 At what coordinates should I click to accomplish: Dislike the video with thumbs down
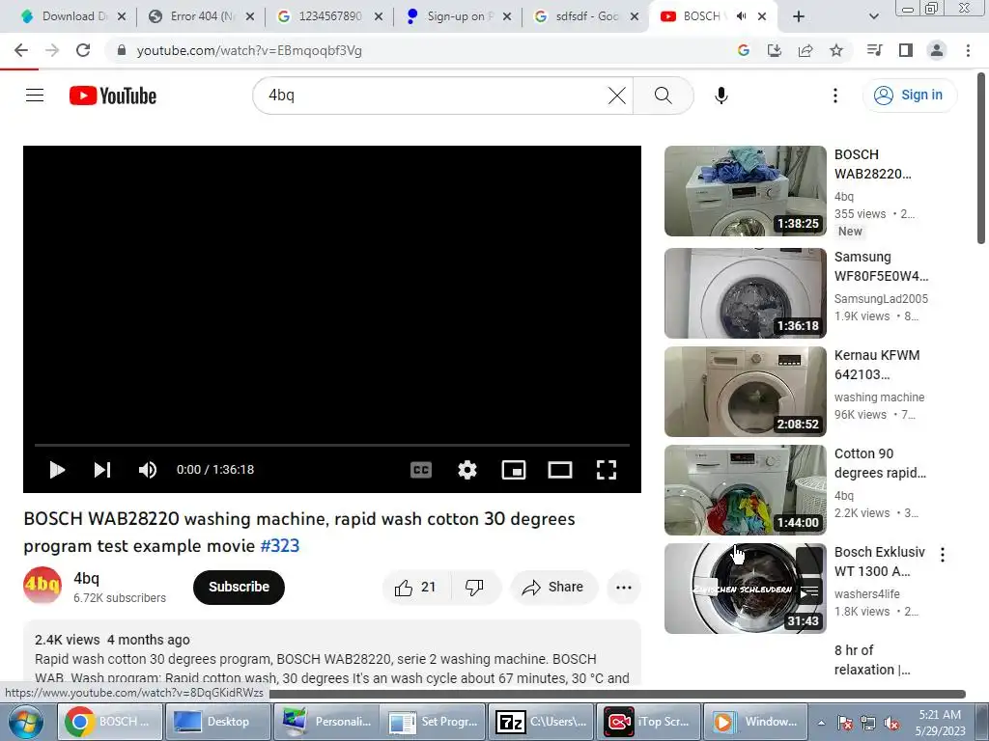pyautogui.click(x=474, y=588)
